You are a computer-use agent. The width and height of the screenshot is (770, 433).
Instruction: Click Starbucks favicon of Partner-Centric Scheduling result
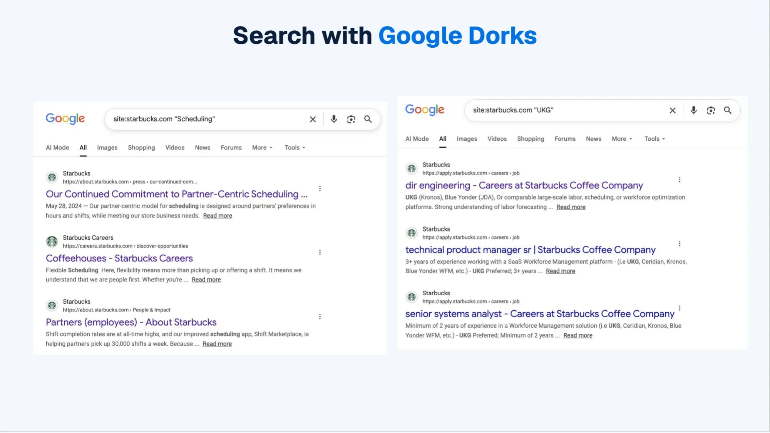pyautogui.click(x=52, y=177)
